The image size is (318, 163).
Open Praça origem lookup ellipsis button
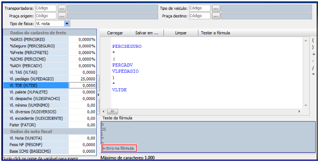pyautogui.click(x=62, y=16)
